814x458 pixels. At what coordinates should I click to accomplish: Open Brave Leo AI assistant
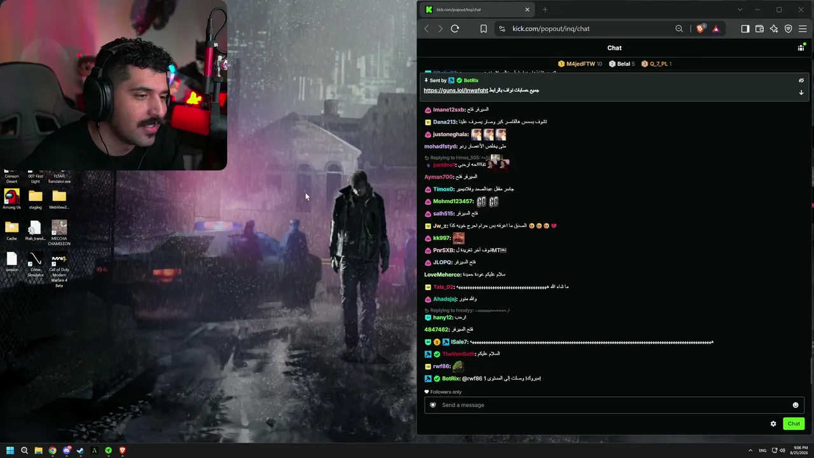click(774, 29)
